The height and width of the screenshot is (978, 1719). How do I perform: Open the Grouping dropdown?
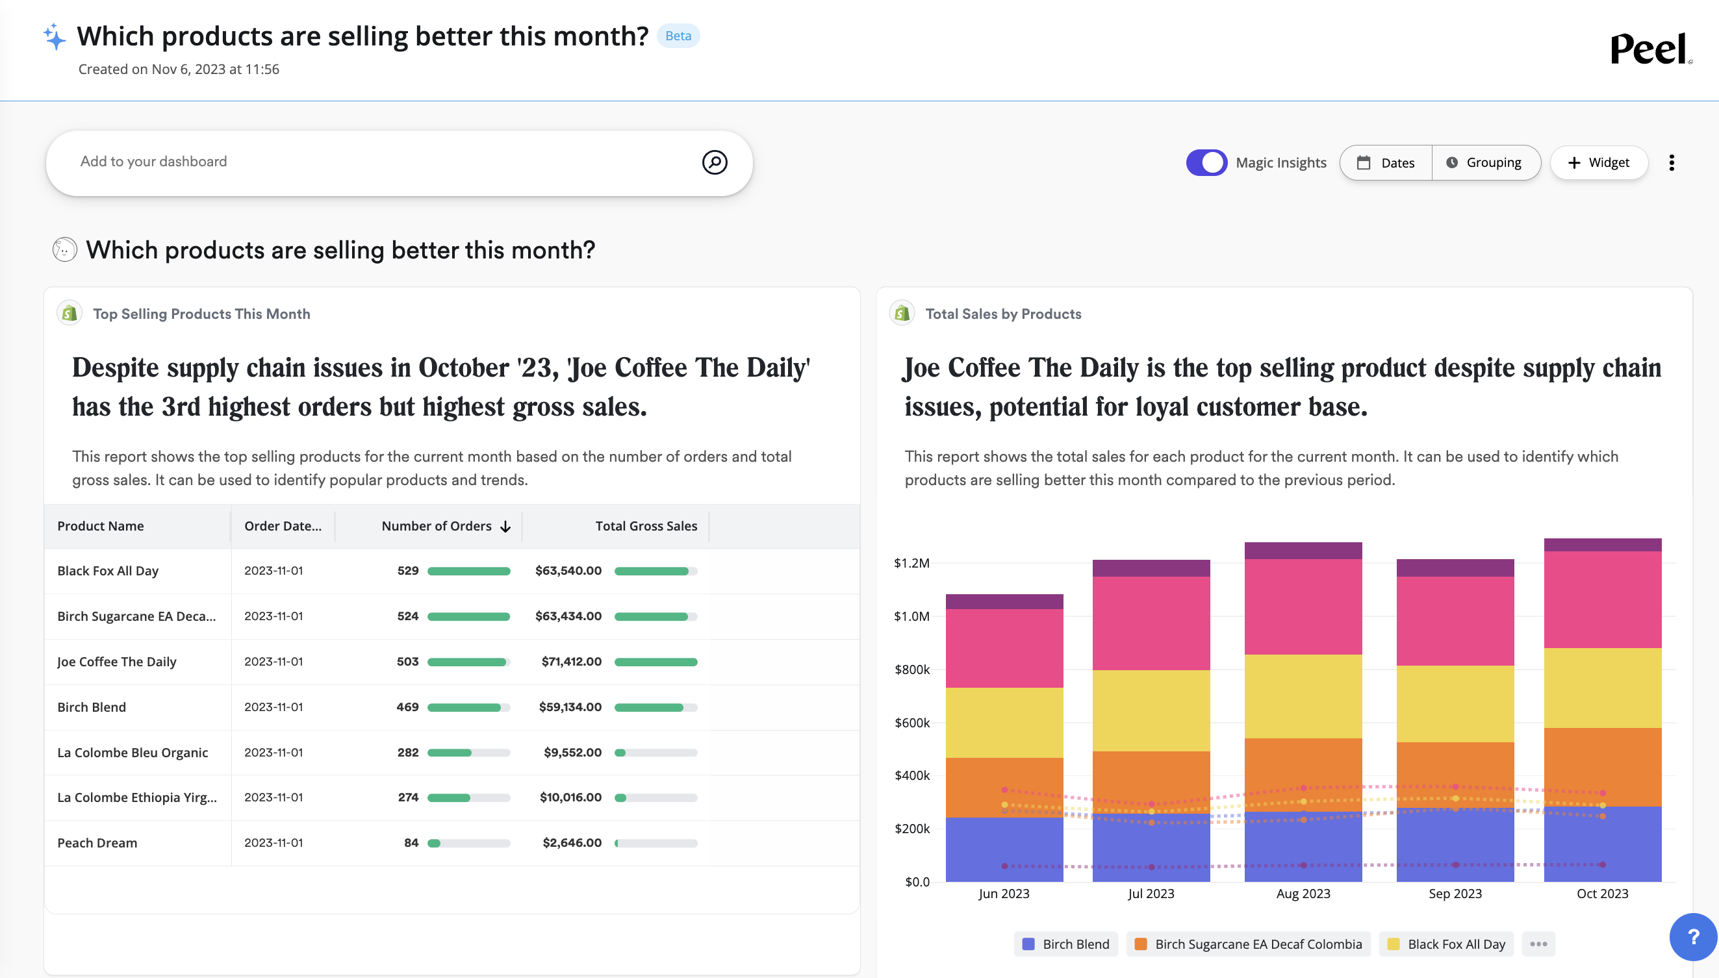coord(1486,162)
